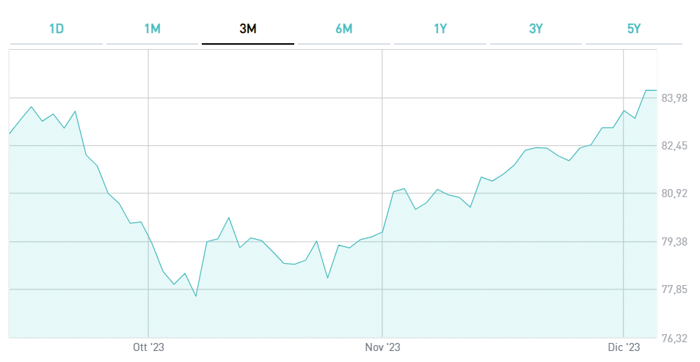The height and width of the screenshot is (362, 700).
Task: Click the line's starting point at left edge
Action: click(10, 133)
